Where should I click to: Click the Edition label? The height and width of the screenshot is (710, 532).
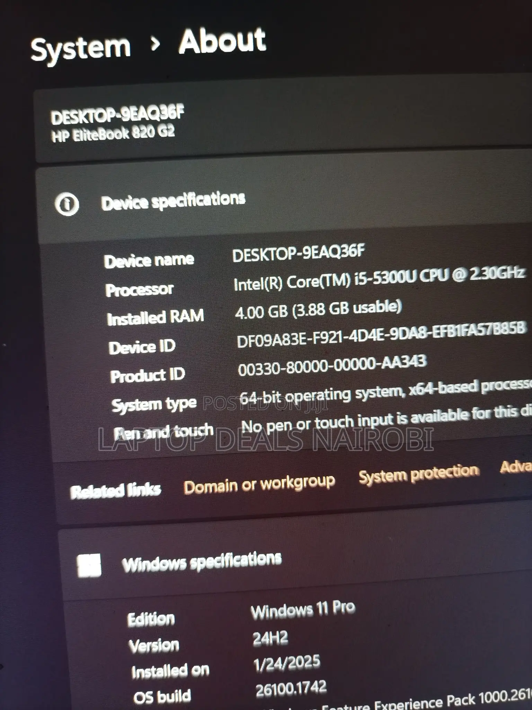(x=151, y=620)
